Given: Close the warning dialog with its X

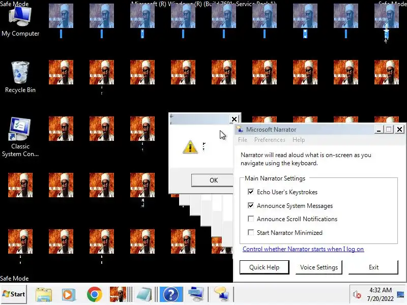Looking at the screenshot, I should coord(234,119).
